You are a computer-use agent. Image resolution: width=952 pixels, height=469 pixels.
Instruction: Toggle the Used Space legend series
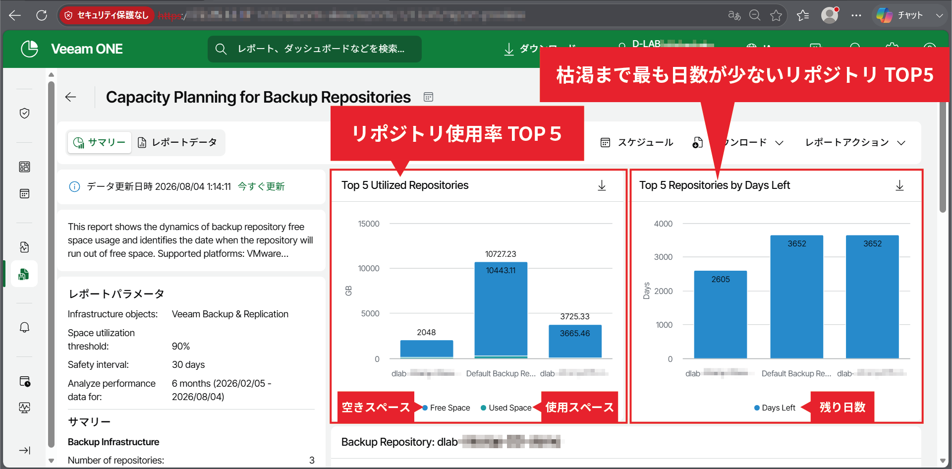(x=506, y=408)
